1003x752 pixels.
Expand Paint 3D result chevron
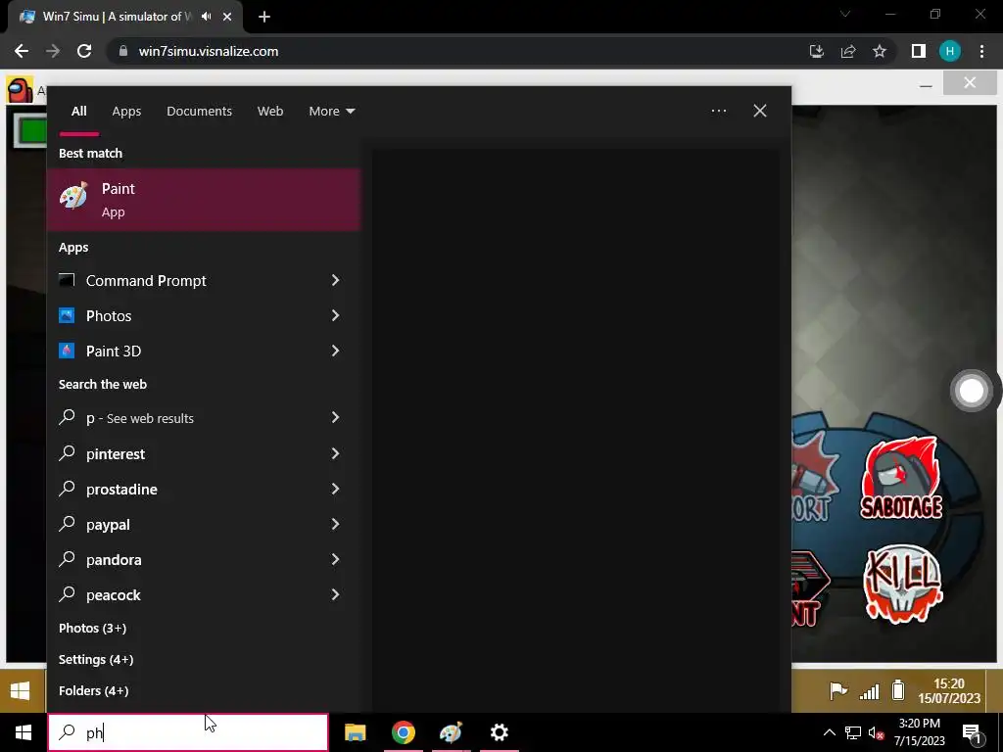click(335, 351)
